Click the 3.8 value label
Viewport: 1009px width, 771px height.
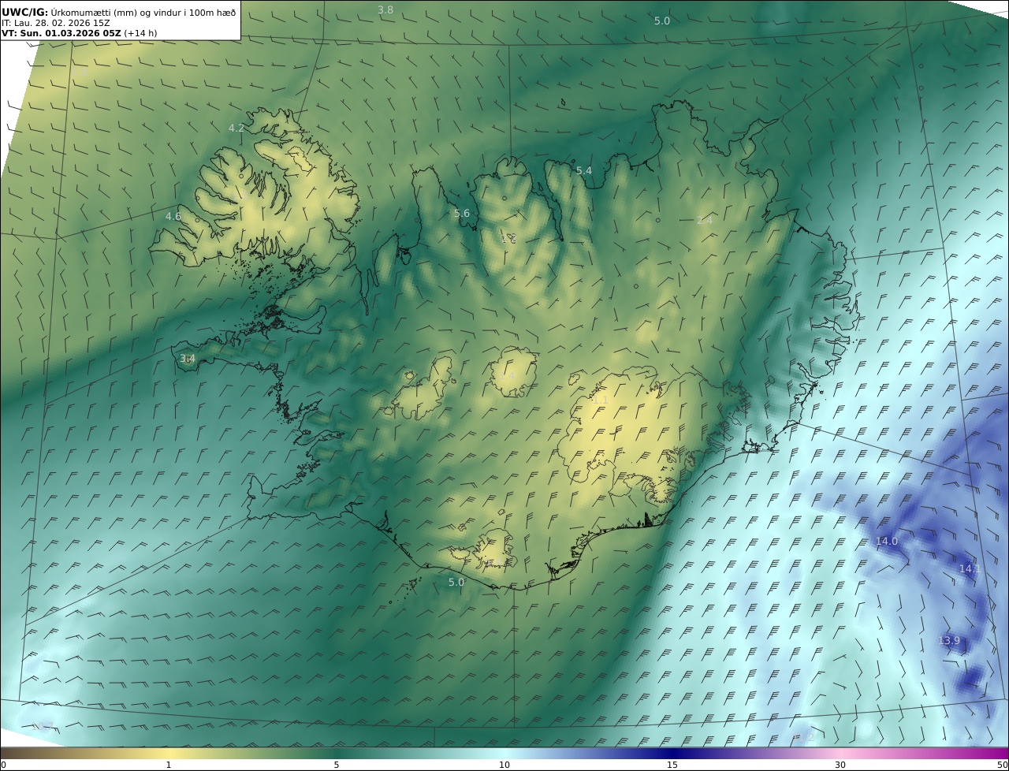tap(385, 9)
